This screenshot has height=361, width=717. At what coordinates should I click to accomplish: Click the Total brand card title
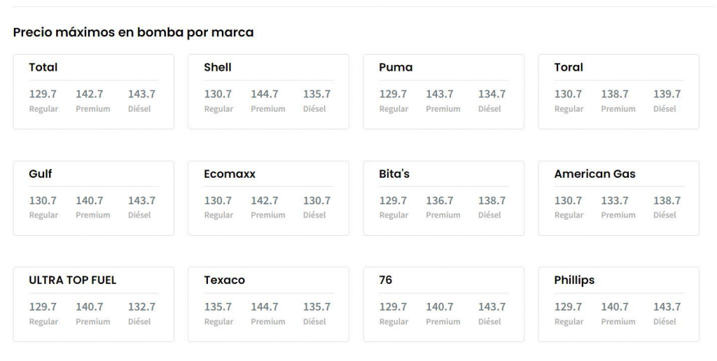coord(43,67)
